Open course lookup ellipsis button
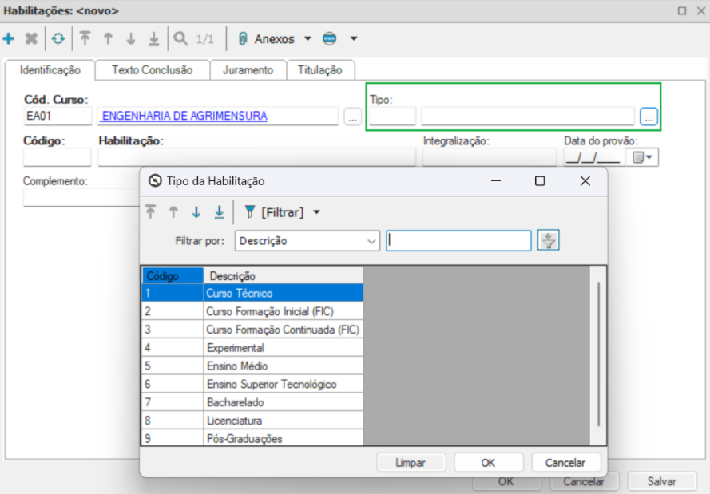This screenshot has width=710, height=494. 353,117
